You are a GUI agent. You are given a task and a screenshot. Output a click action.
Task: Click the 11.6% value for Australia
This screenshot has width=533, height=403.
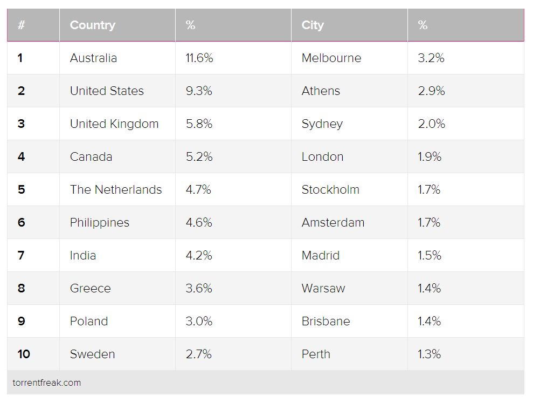pos(199,58)
